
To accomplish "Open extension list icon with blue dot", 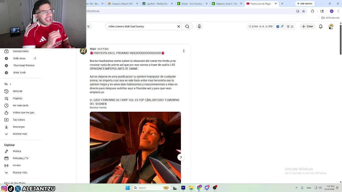I will 282,26.
